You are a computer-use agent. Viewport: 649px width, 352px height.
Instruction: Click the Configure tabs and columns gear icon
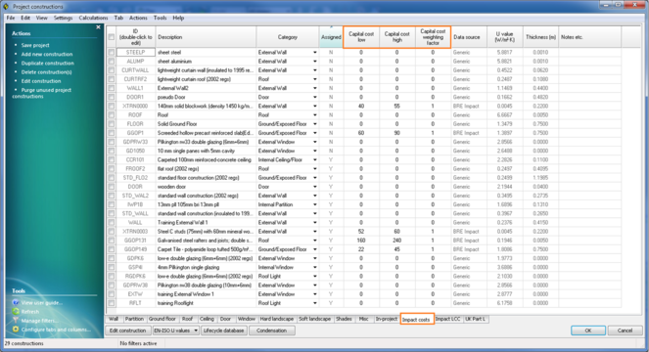click(x=16, y=330)
